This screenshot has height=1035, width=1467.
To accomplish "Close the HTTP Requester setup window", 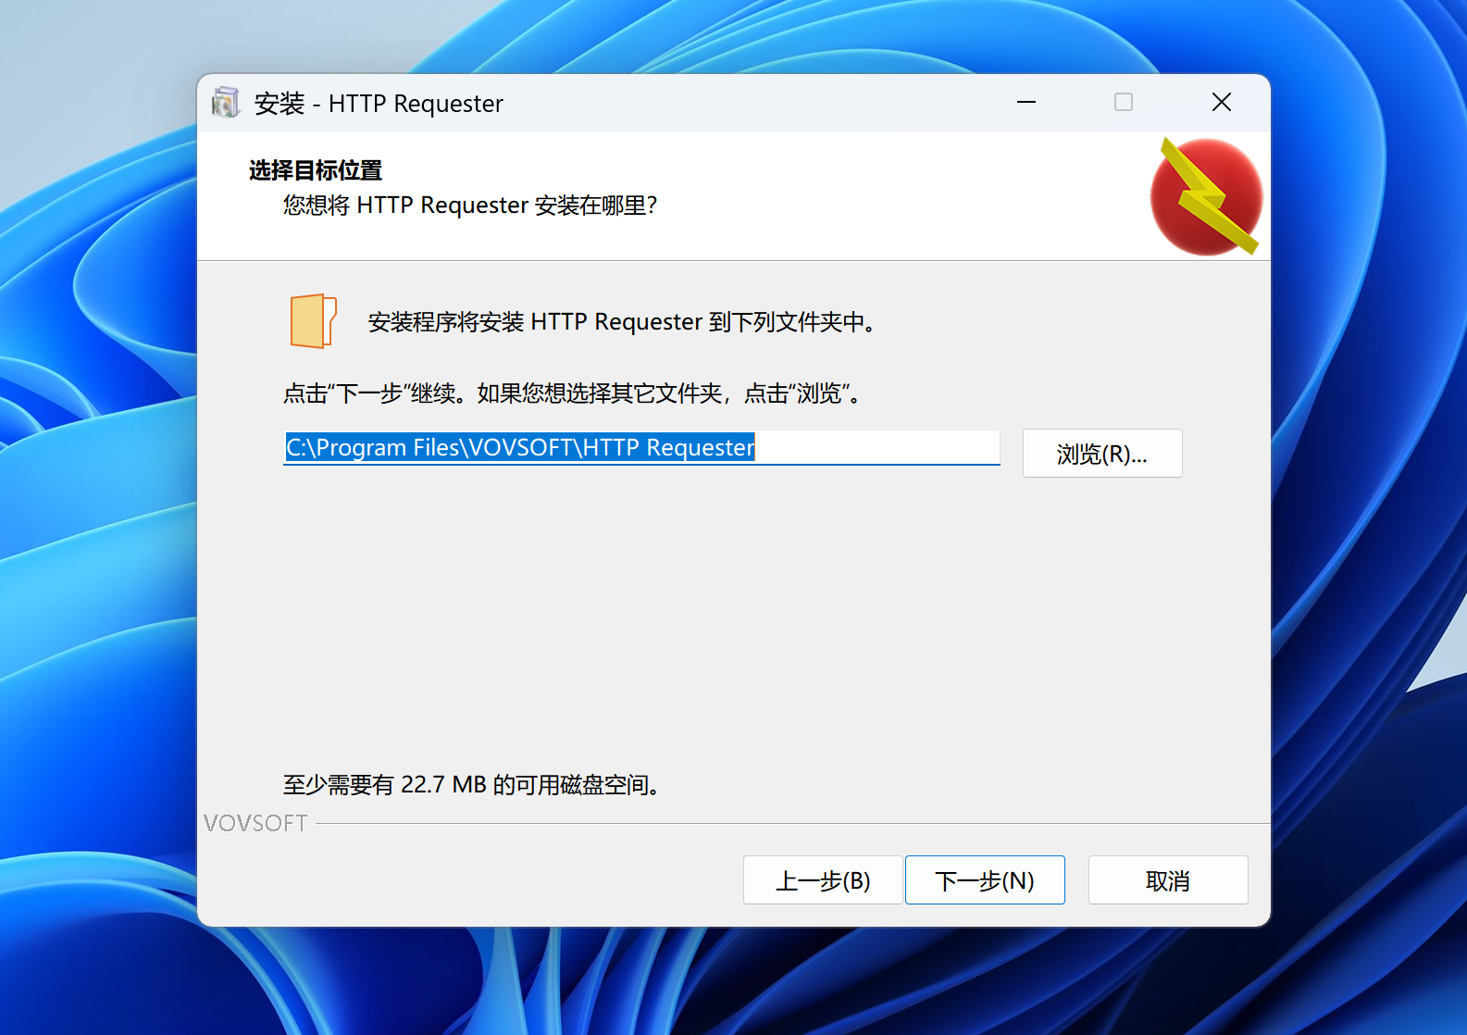I will point(1221,103).
